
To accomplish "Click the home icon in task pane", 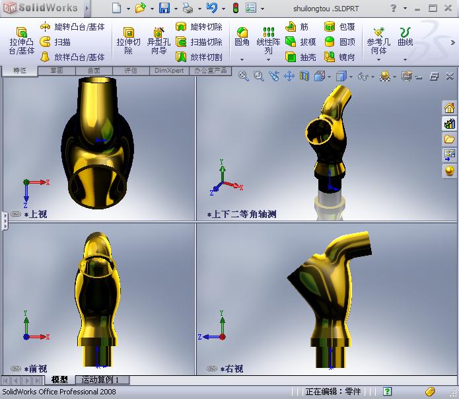I will pyautogui.click(x=449, y=108).
